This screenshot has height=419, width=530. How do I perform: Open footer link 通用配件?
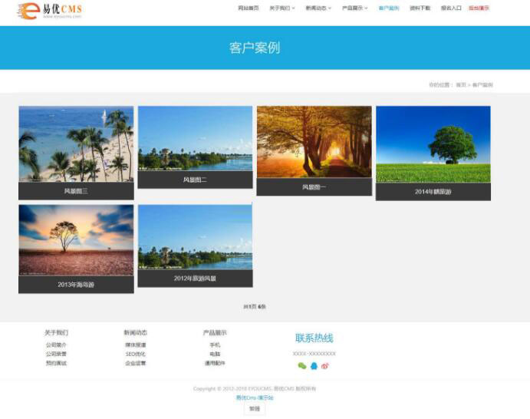215,363
